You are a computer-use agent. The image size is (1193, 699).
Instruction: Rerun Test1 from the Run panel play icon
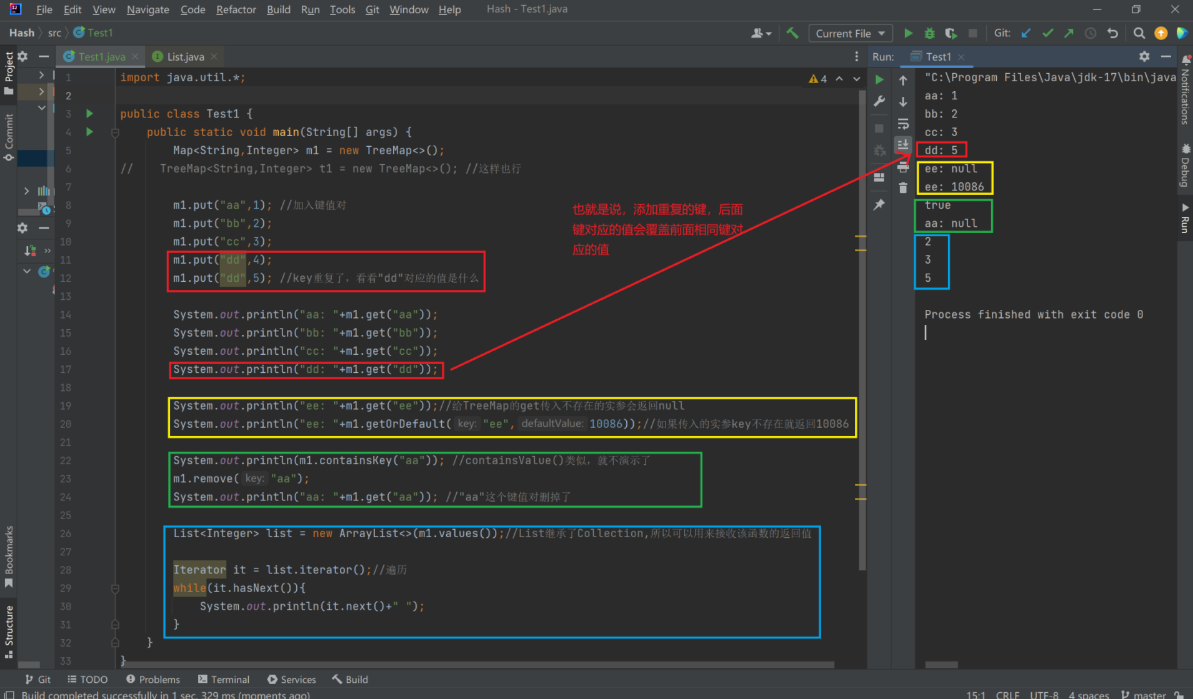[879, 80]
